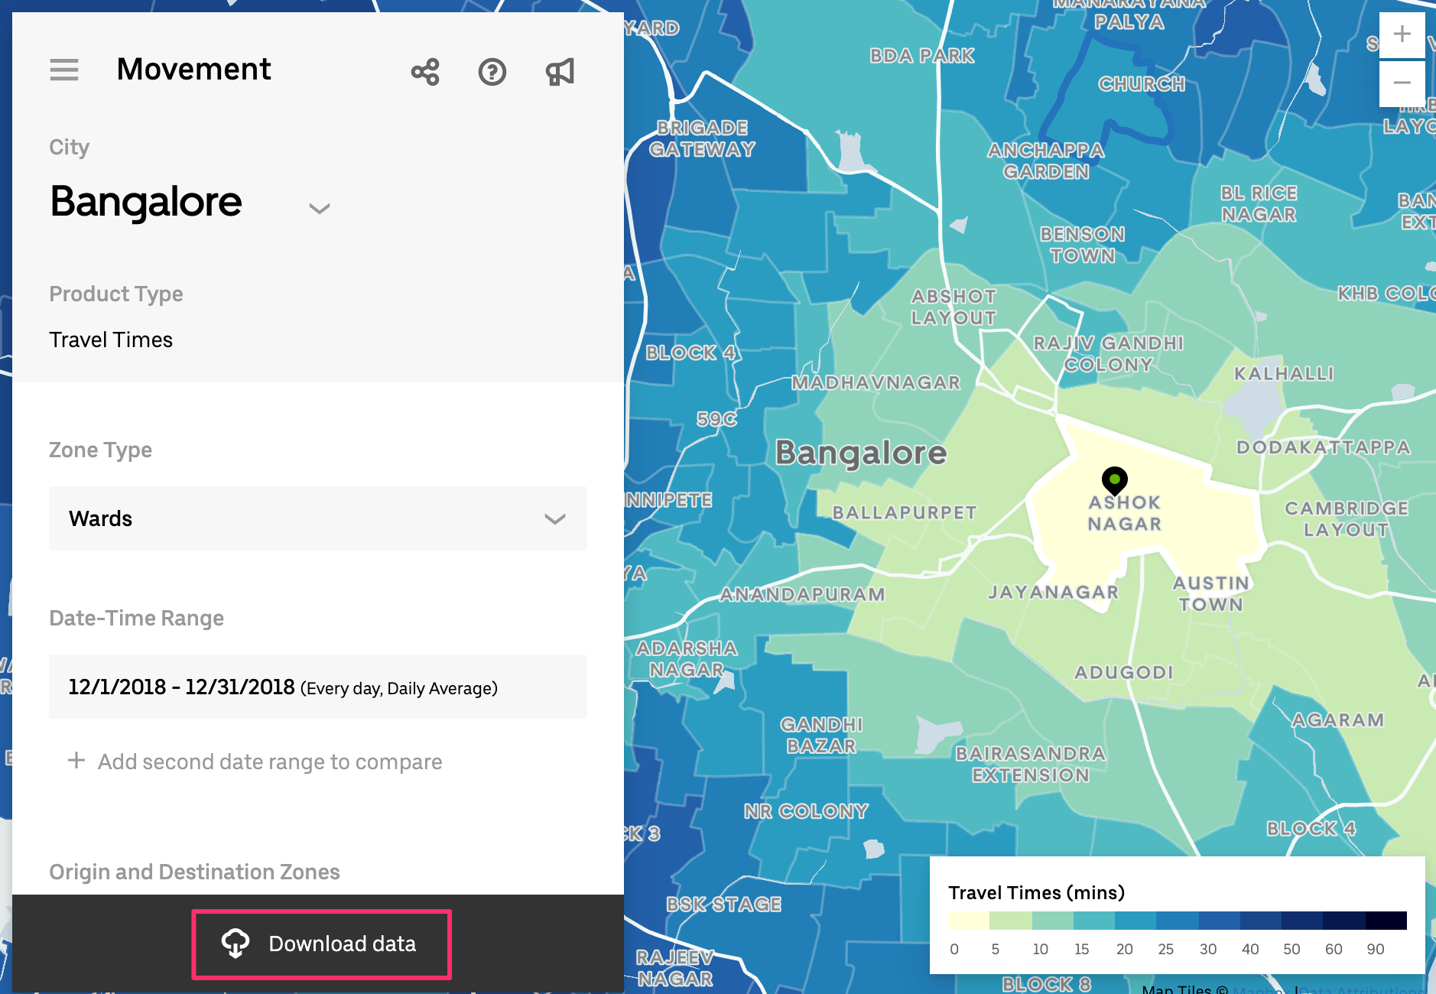This screenshot has width=1436, height=994.
Task: Zoom in on the map
Action: coord(1402,34)
